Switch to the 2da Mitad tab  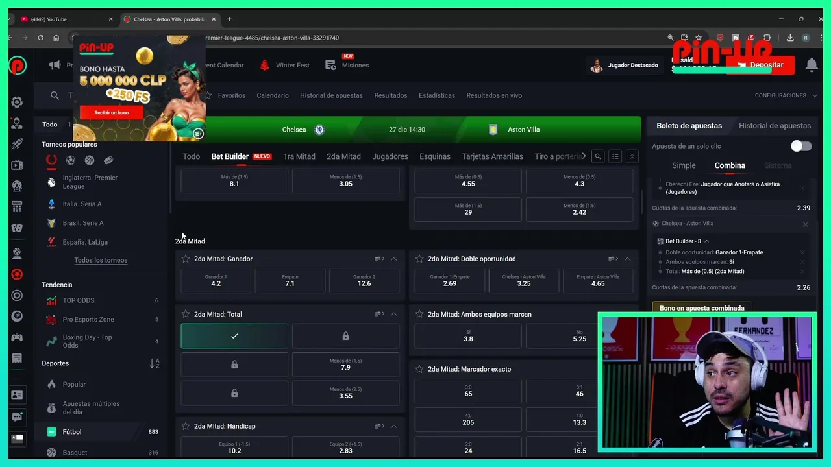click(x=343, y=156)
